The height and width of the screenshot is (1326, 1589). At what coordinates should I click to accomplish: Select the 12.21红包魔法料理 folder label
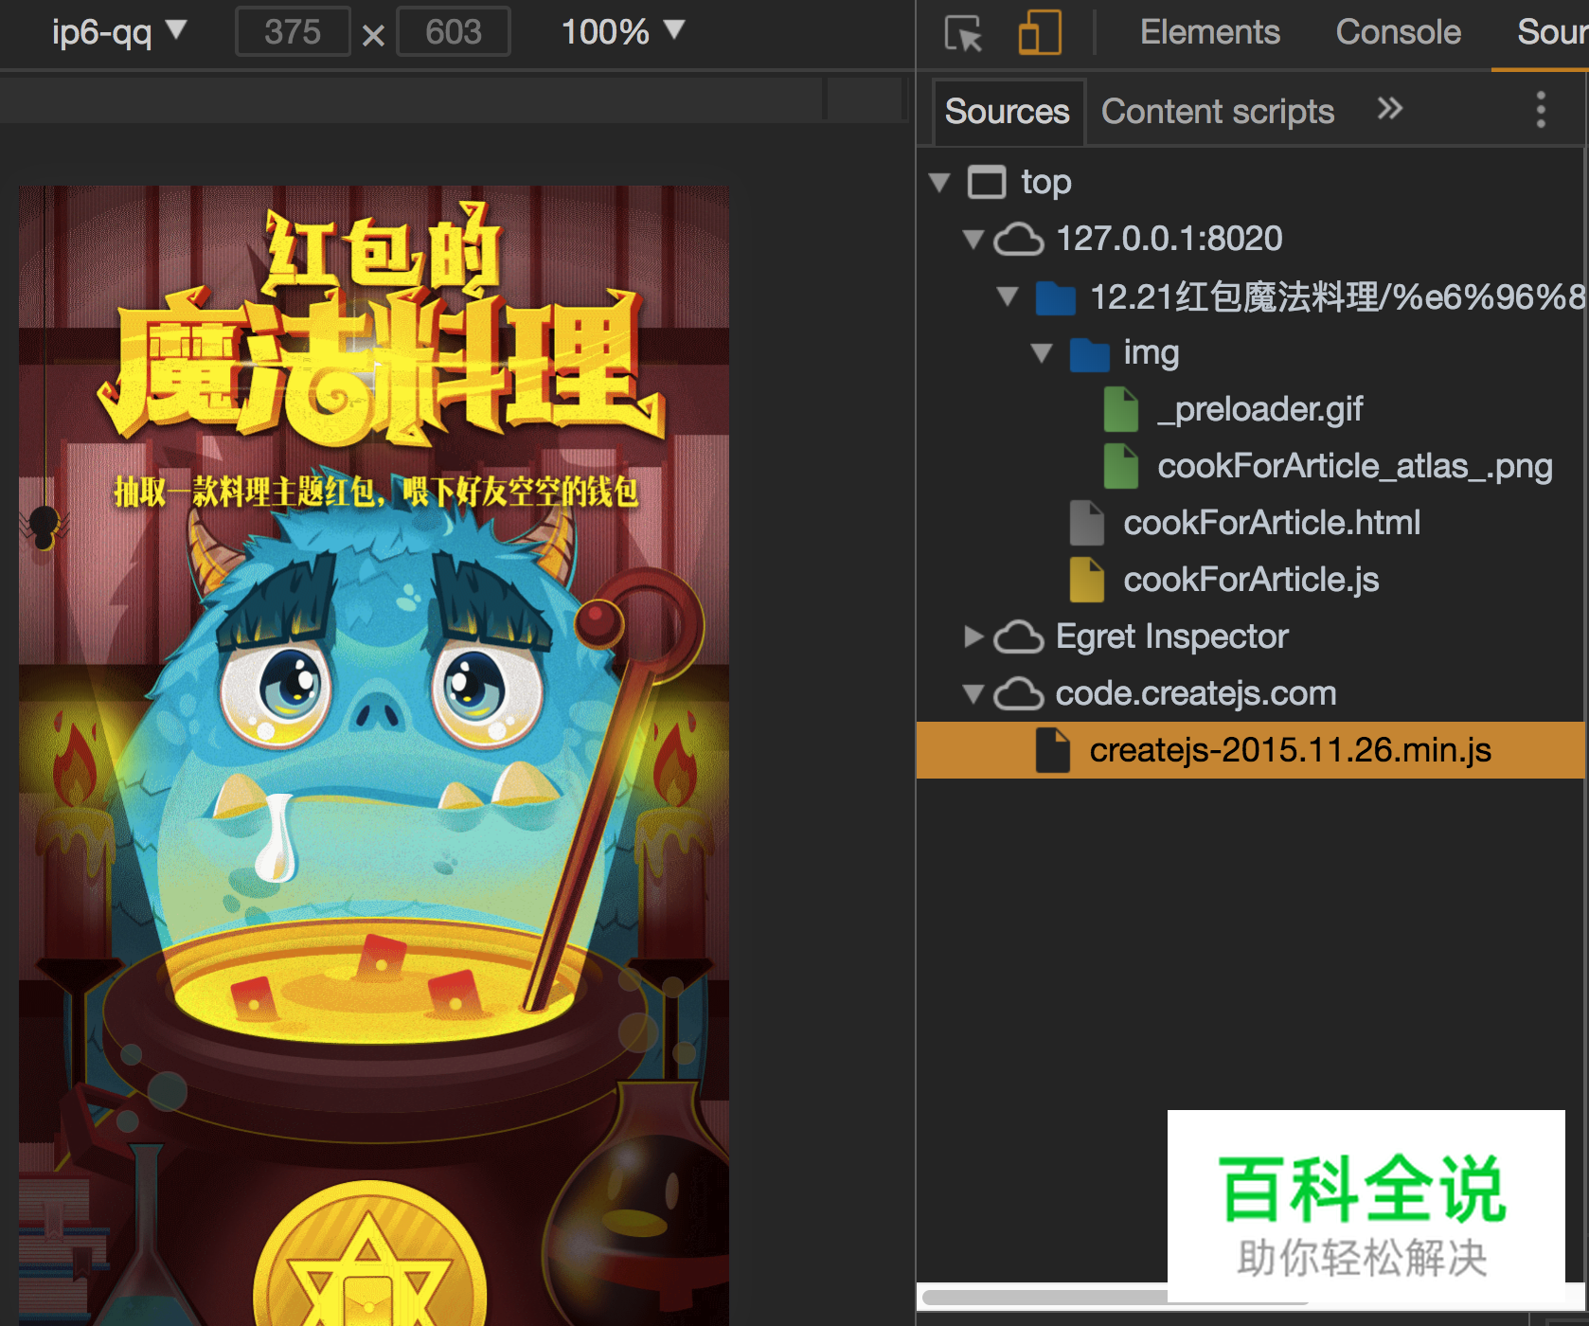click(1339, 296)
